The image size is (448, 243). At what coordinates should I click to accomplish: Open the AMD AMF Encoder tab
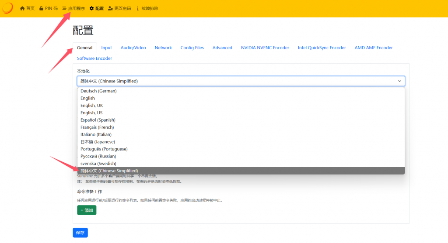pyautogui.click(x=374, y=48)
